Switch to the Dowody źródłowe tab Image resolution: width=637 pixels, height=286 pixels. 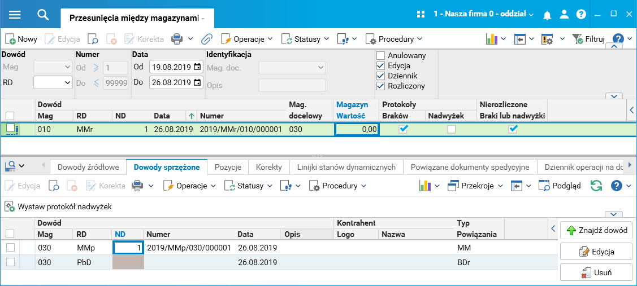[x=88, y=167]
